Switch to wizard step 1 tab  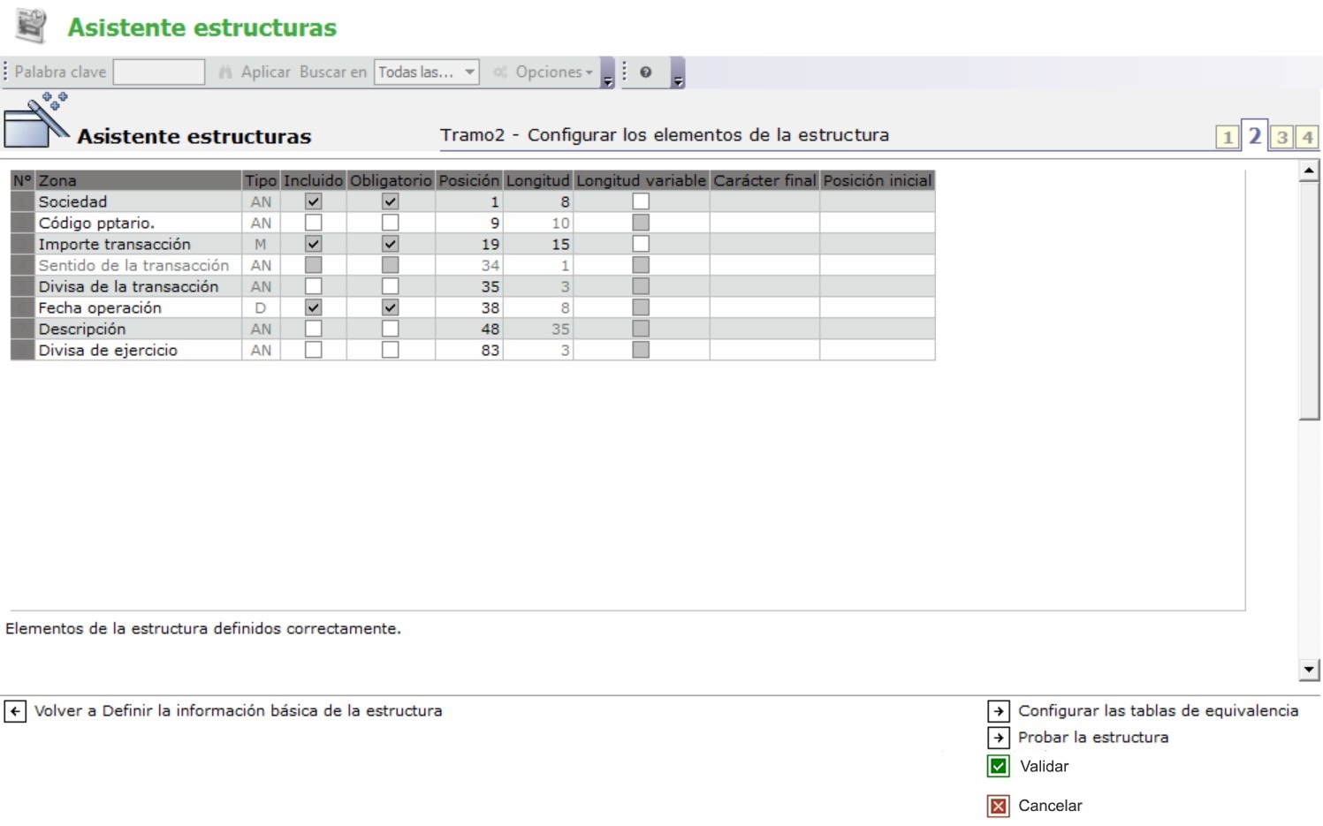(x=1227, y=137)
